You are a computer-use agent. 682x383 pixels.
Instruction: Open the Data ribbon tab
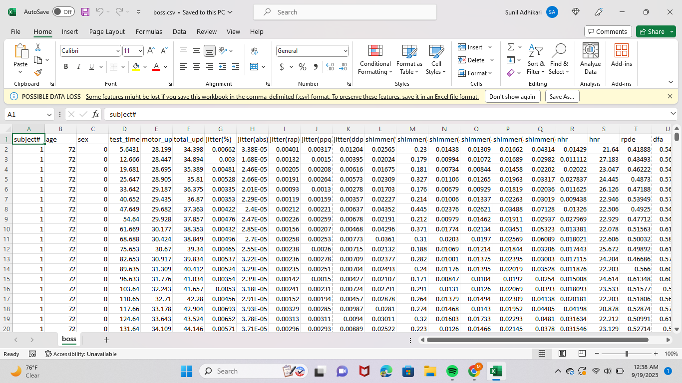(x=179, y=31)
